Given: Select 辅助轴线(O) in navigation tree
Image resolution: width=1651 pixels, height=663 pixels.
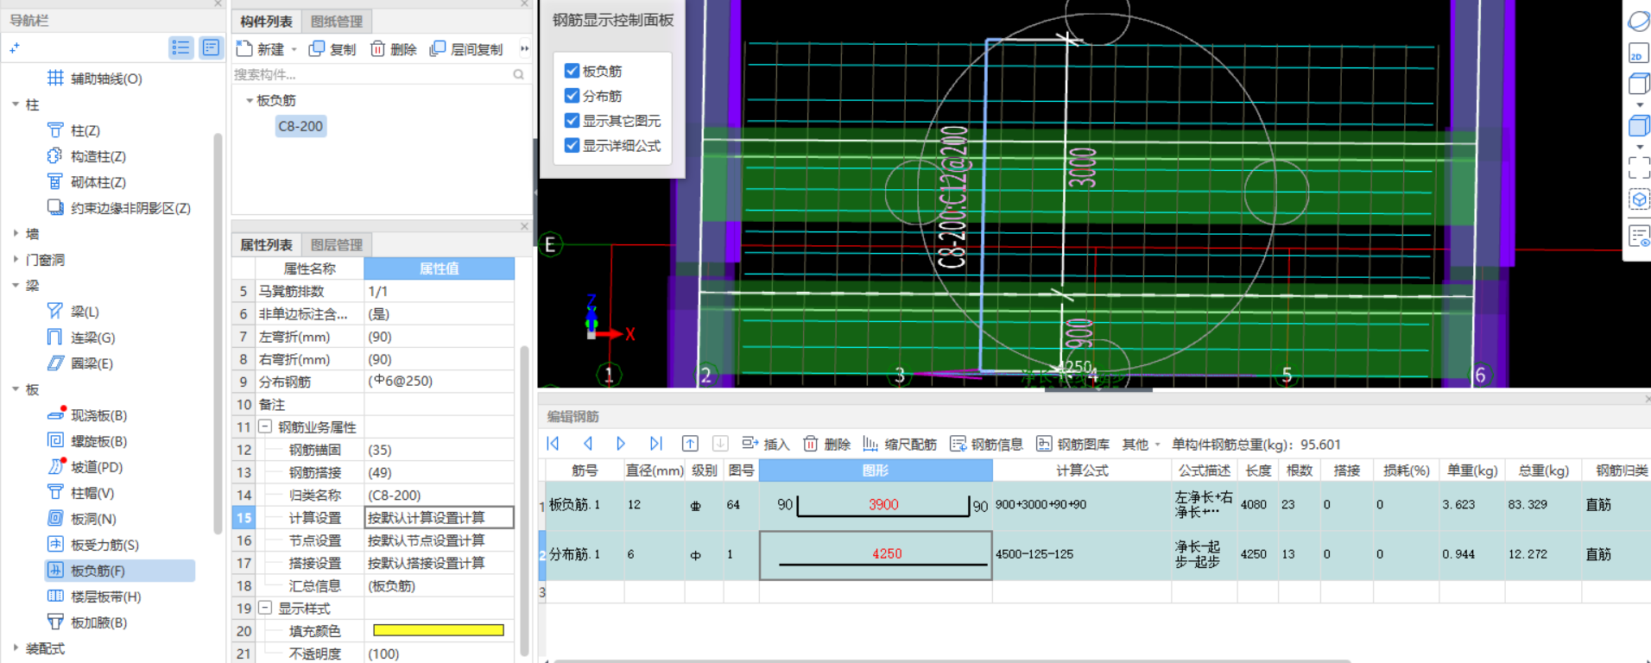Looking at the screenshot, I should (105, 79).
